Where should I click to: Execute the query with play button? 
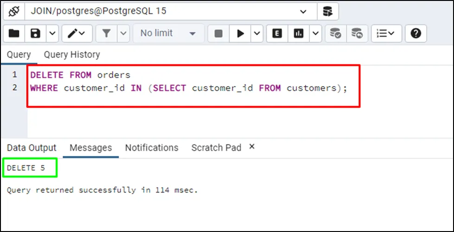click(241, 33)
